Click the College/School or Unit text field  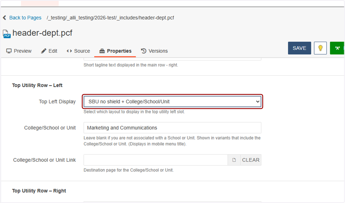(x=172, y=128)
